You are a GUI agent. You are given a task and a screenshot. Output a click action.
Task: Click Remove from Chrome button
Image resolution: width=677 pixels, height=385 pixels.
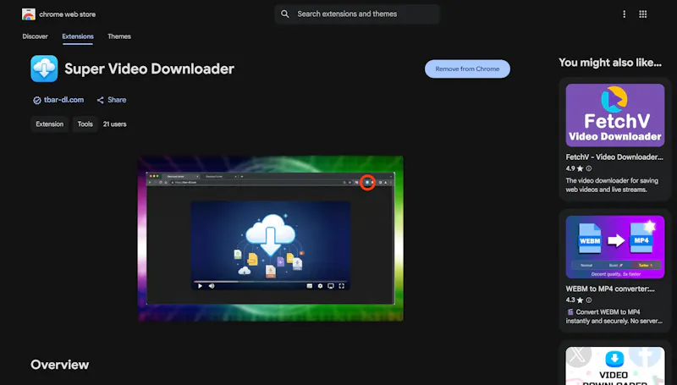[467, 69]
